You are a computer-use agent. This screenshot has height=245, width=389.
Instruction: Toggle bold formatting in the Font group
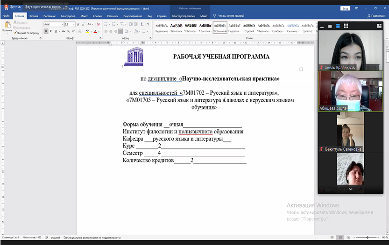(x=46, y=32)
